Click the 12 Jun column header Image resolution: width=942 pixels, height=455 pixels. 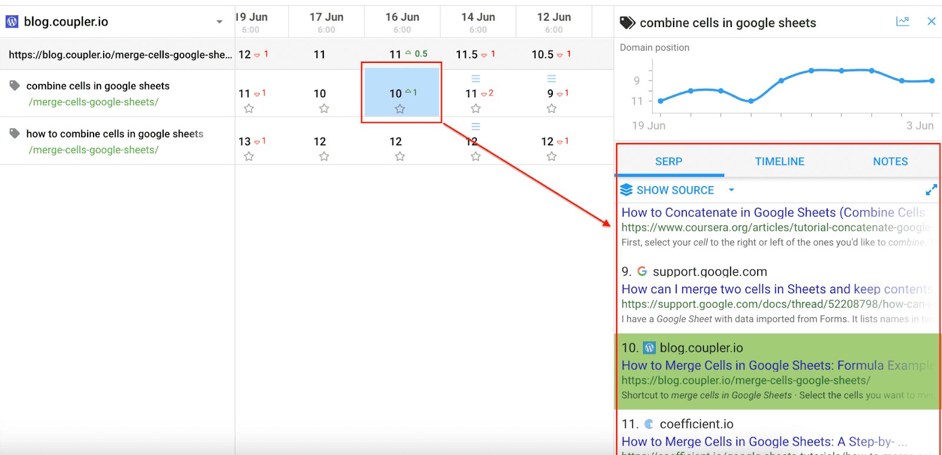click(554, 22)
